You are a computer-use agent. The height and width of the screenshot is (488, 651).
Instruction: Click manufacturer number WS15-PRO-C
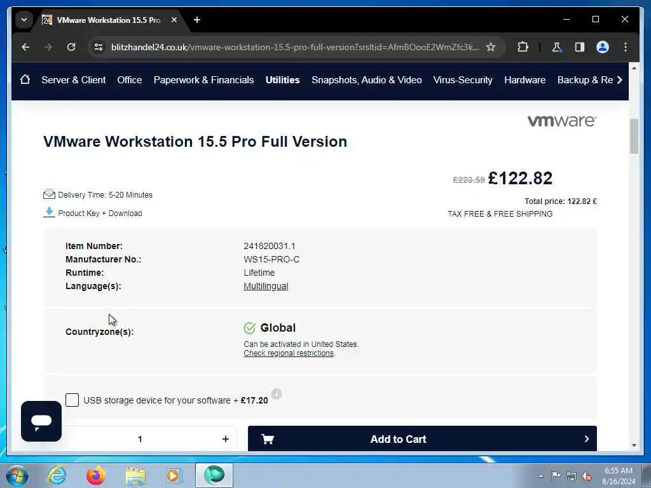tap(271, 259)
